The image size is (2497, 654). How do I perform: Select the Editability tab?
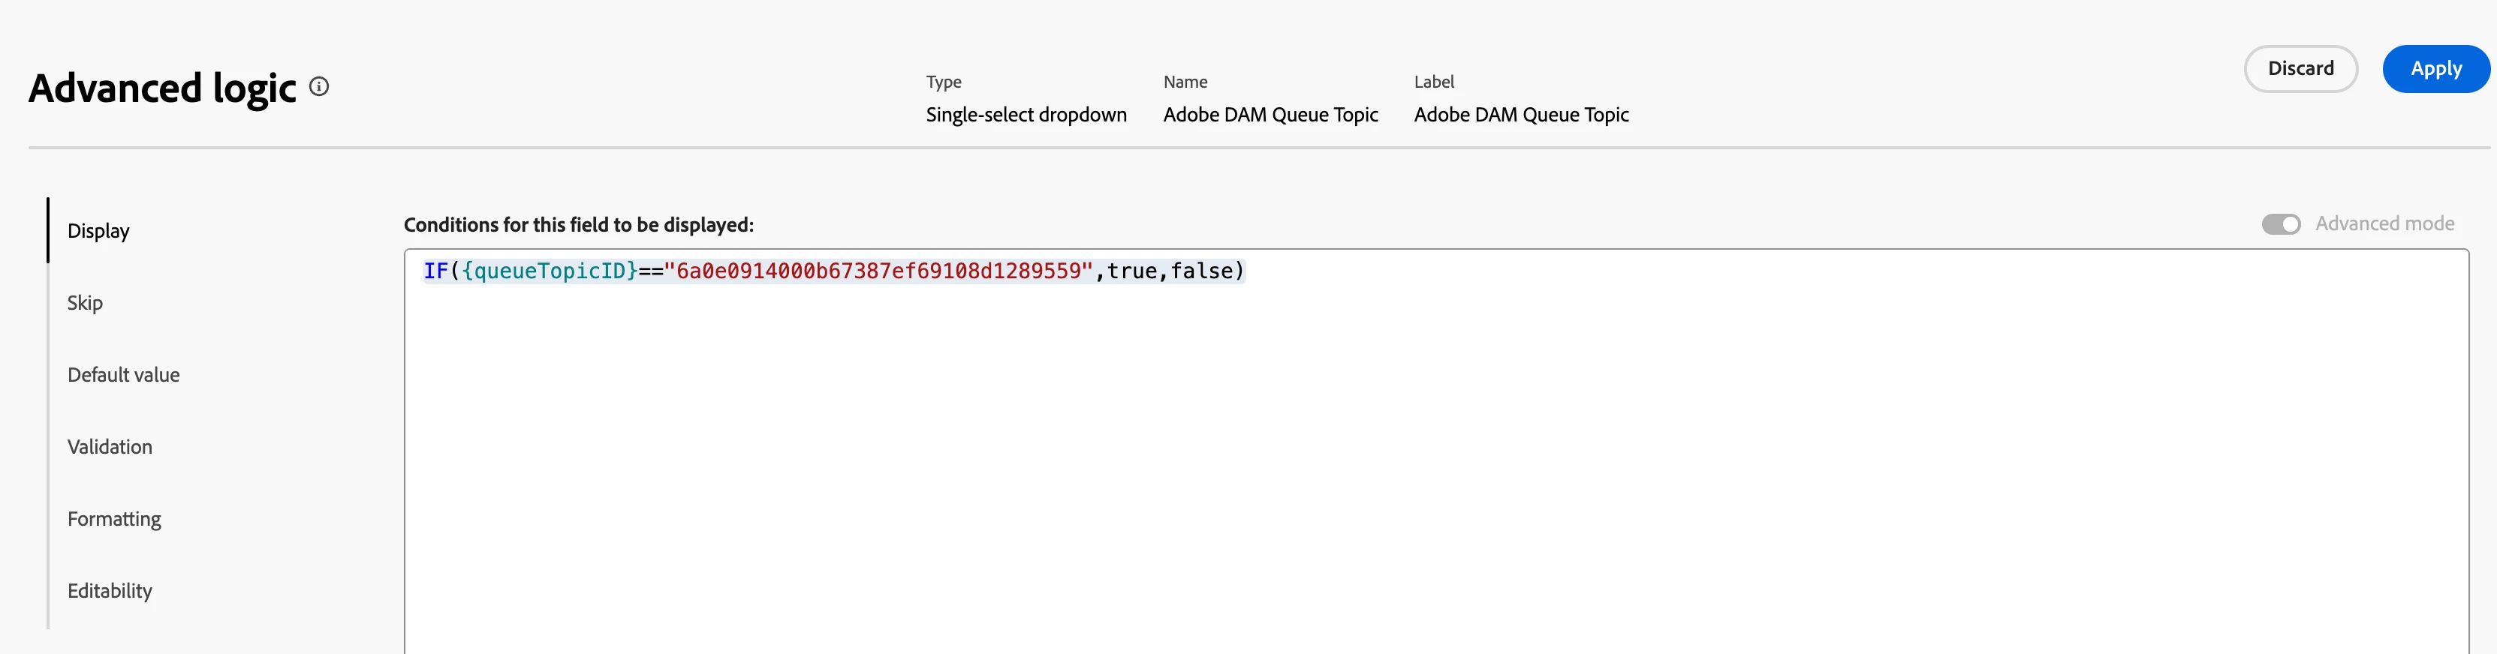110,591
